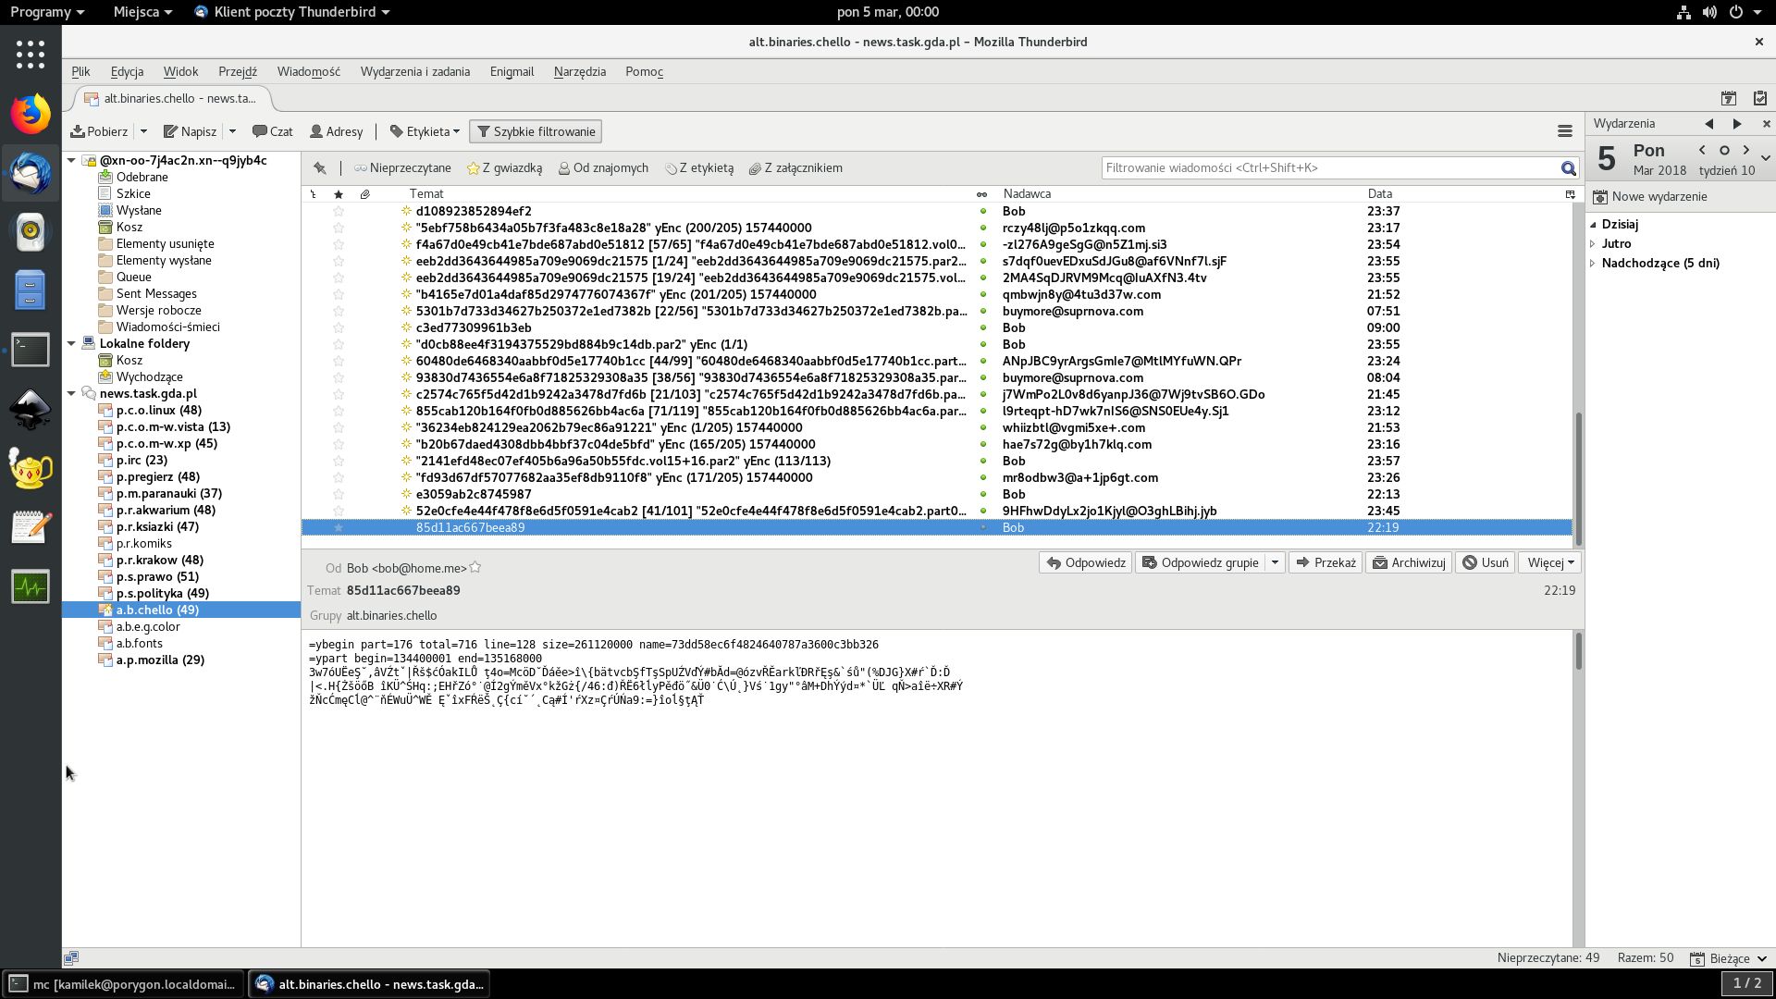1776x999 pixels.
Task: Click the message filter search field
Action: (x=1327, y=168)
